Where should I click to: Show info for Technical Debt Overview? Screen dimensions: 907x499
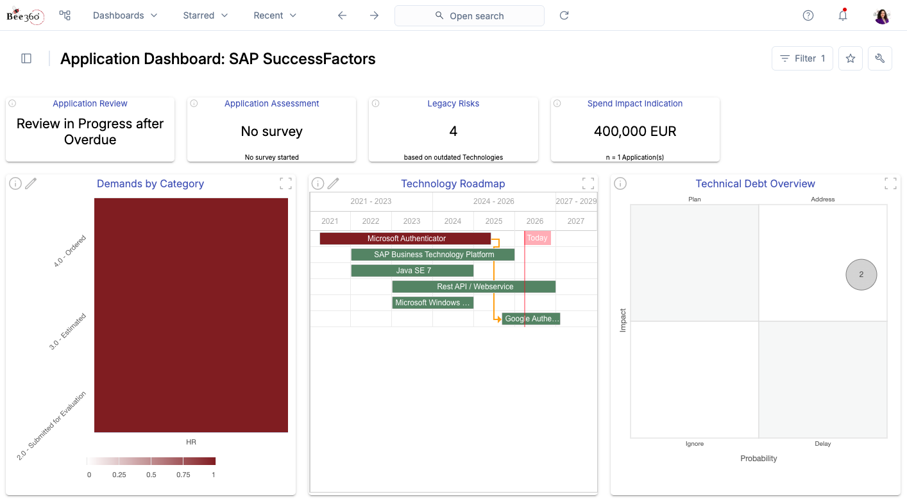coord(620,184)
